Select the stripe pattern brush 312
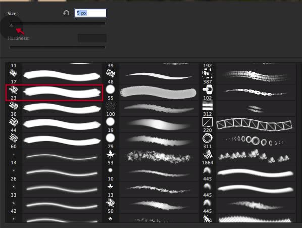This screenshot has width=302, height=228. coord(248,109)
